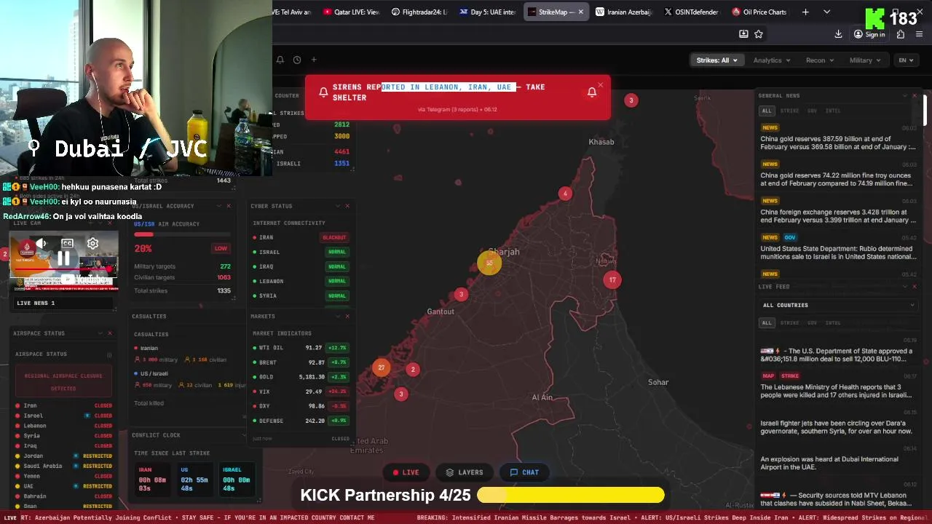Open the Analytics dropdown
Image resolution: width=932 pixels, height=524 pixels.
(773, 60)
